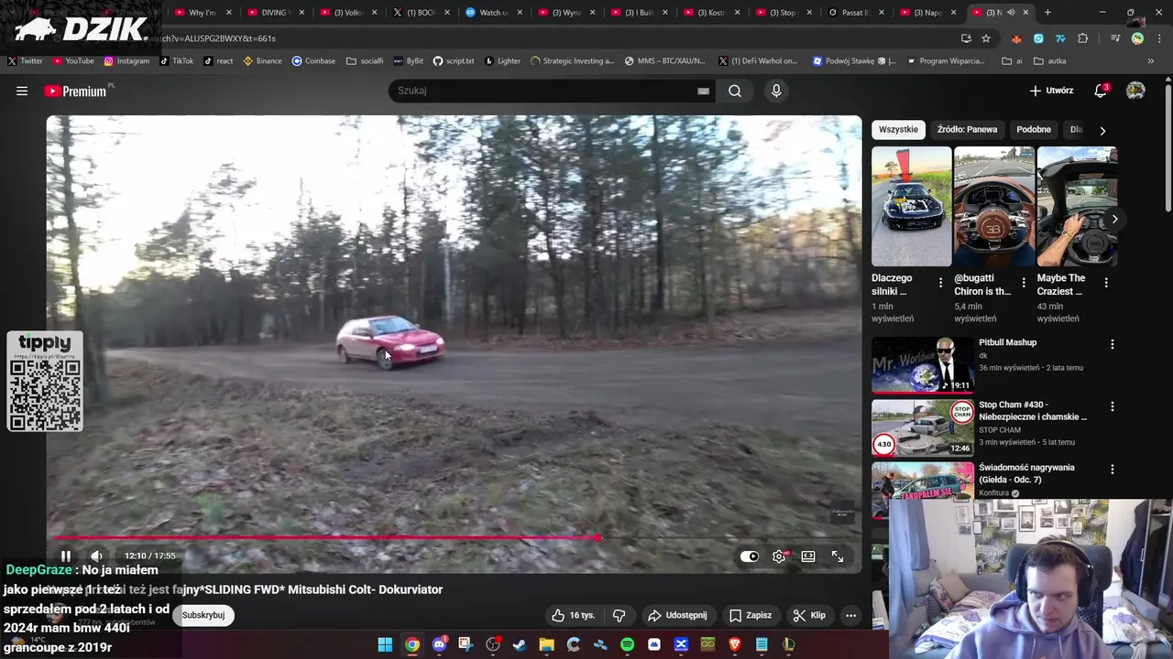1173x659 pixels.
Task: Seek using the red video progress bar
Action: (454, 538)
